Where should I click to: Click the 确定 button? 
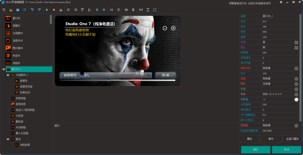pos(255,149)
